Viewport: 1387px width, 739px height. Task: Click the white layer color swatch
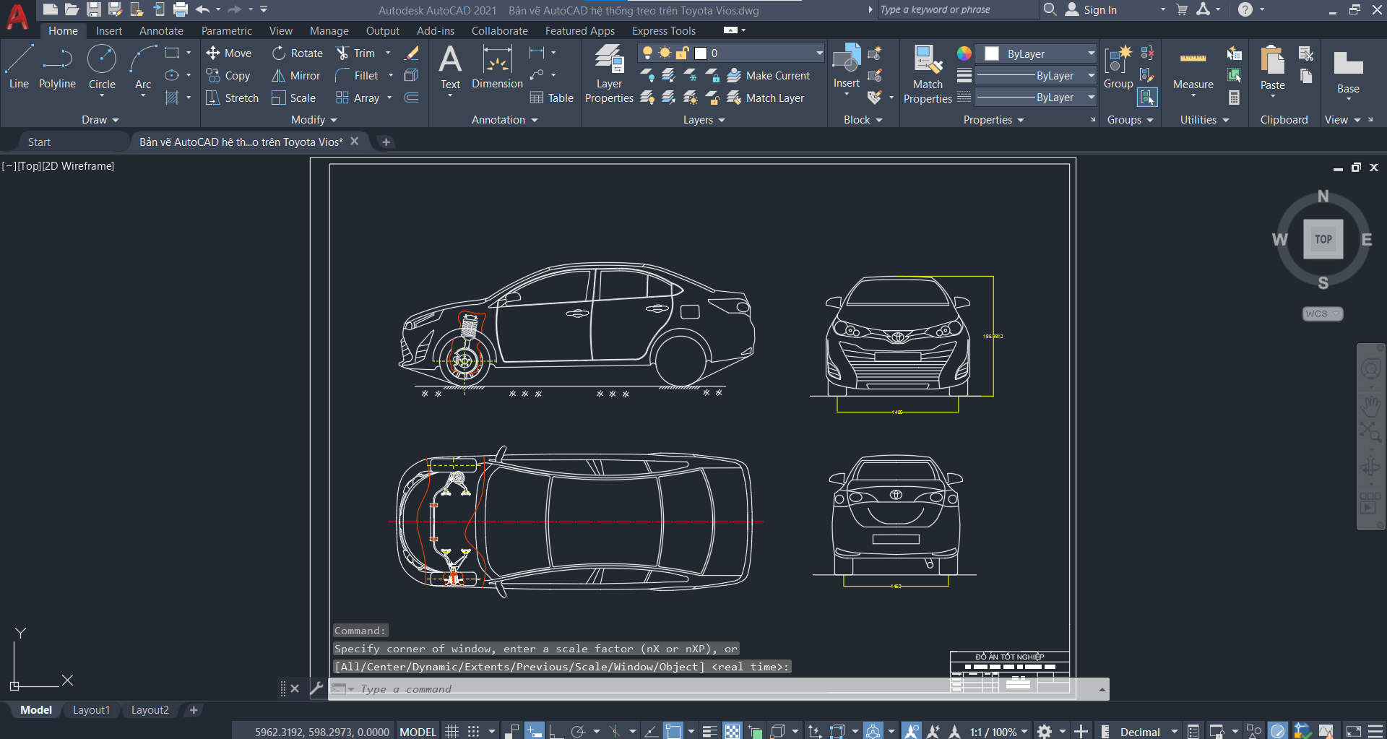700,53
